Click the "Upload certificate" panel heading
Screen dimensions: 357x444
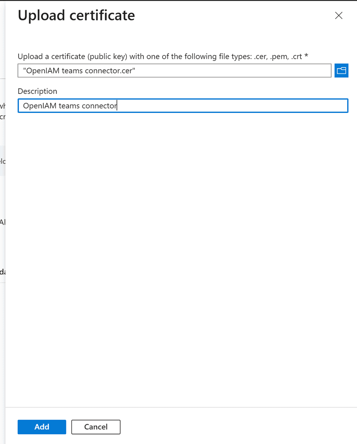click(x=76, y=15)
